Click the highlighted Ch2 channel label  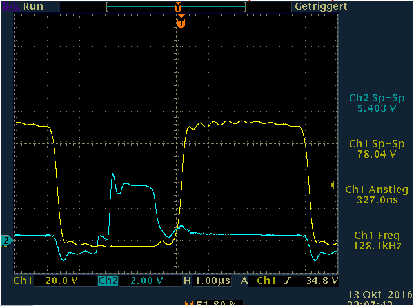point(108,281)
